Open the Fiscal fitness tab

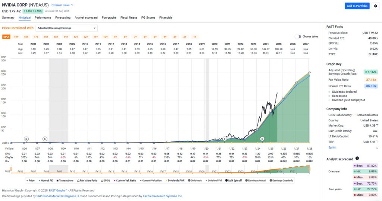(x=129, y=17)
